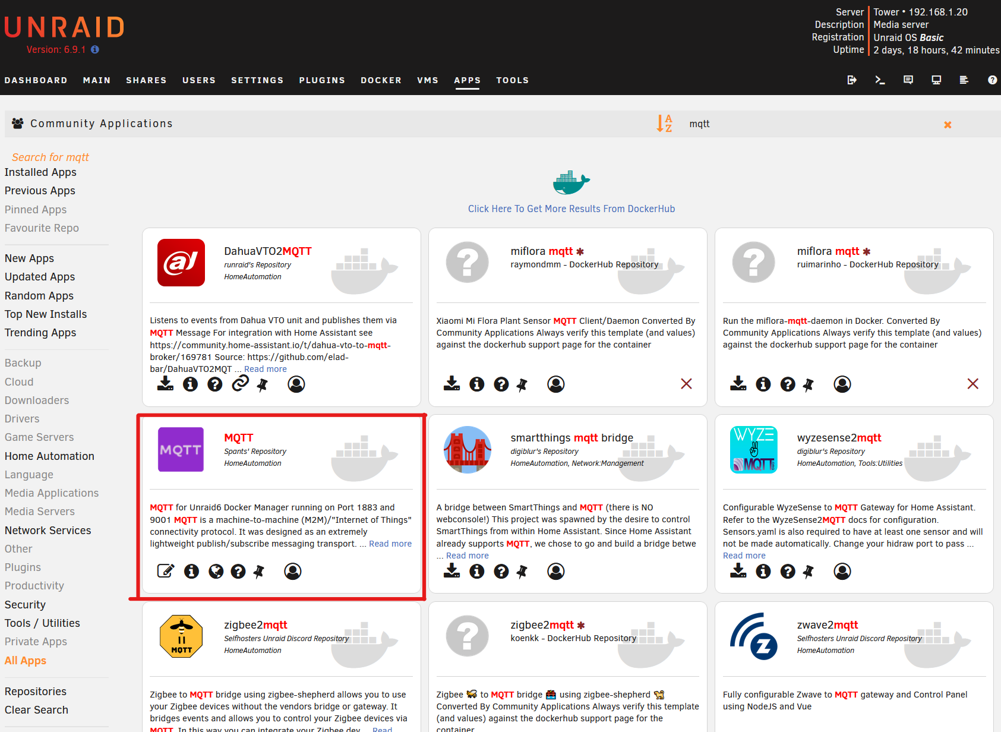Pin the ruimarinho miflora mqtt app

808,385
